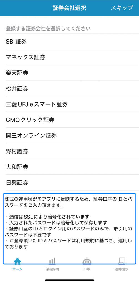Select マネックス証券 from the list
The height and width of the screenshot is (284, 139).
click(69, 57)
